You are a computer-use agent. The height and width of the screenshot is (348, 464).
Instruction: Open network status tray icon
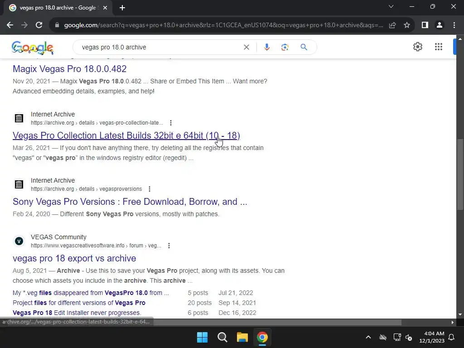pos(397,337)
